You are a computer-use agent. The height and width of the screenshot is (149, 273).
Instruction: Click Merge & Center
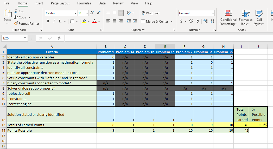click(x=155, y=21)
